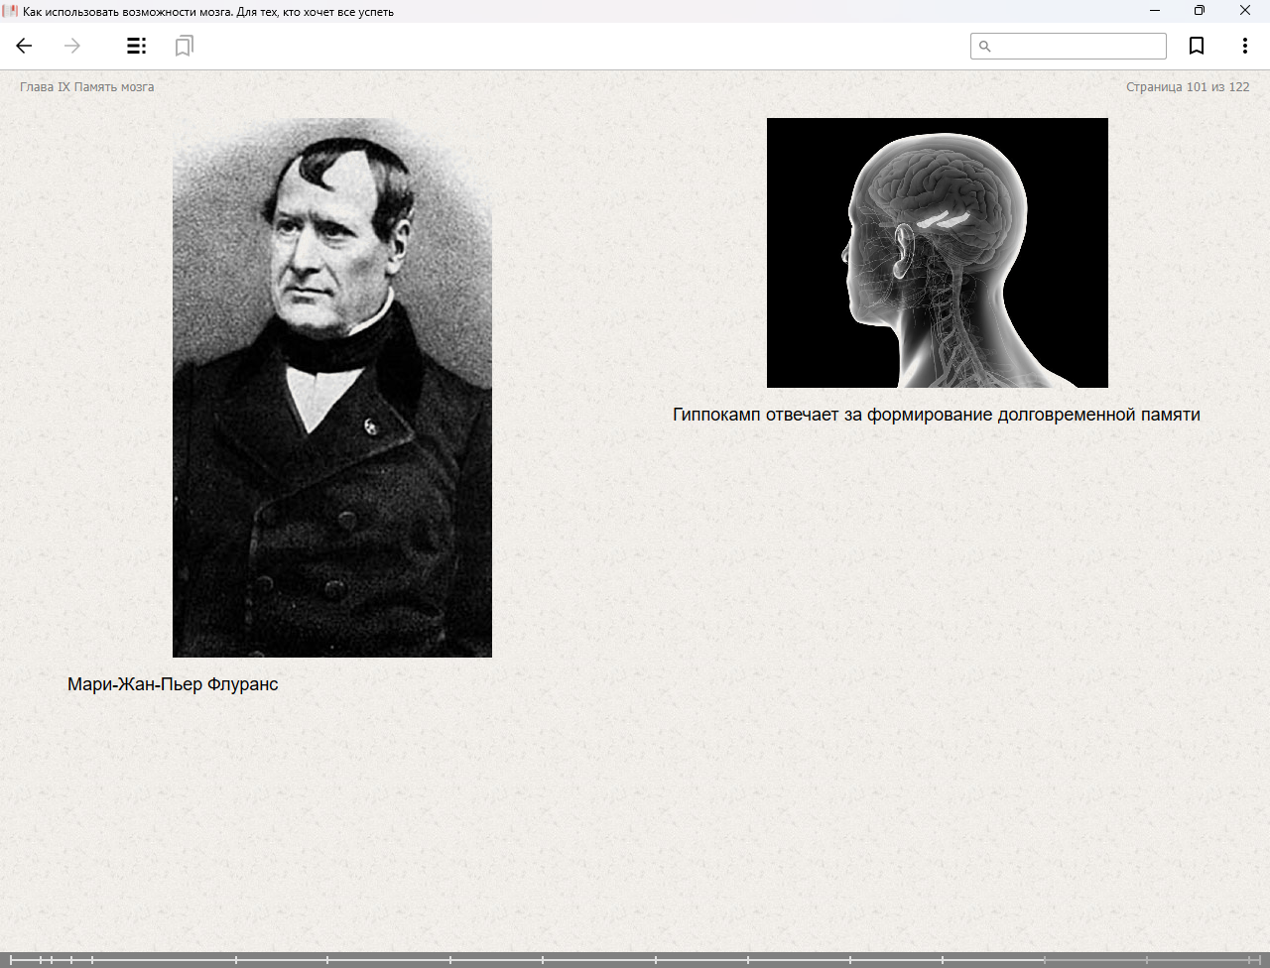This screenshot has height=968, width=1270.
Task: Click the forward navigation arrow
Action: coord(72,46)
